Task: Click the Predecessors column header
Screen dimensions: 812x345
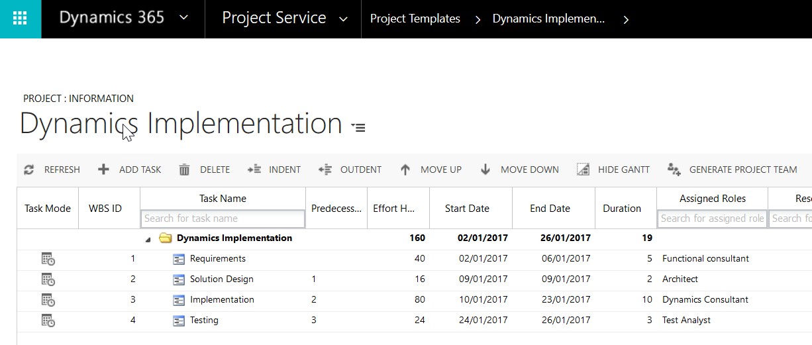Action: point(336,208)
